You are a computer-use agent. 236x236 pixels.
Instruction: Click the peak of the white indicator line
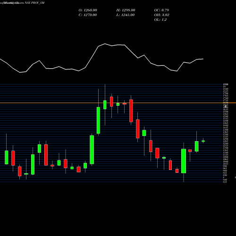pos(105,44)
